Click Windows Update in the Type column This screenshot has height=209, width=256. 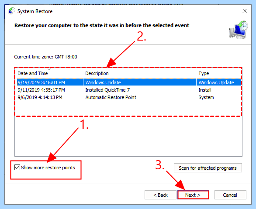pyautogui.click(x=216, y=82)
